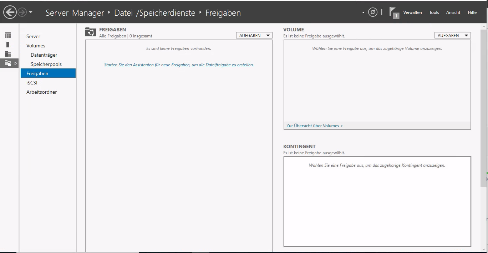Click the back navigation arrow
Screen dimensions: 488x253
10,12
